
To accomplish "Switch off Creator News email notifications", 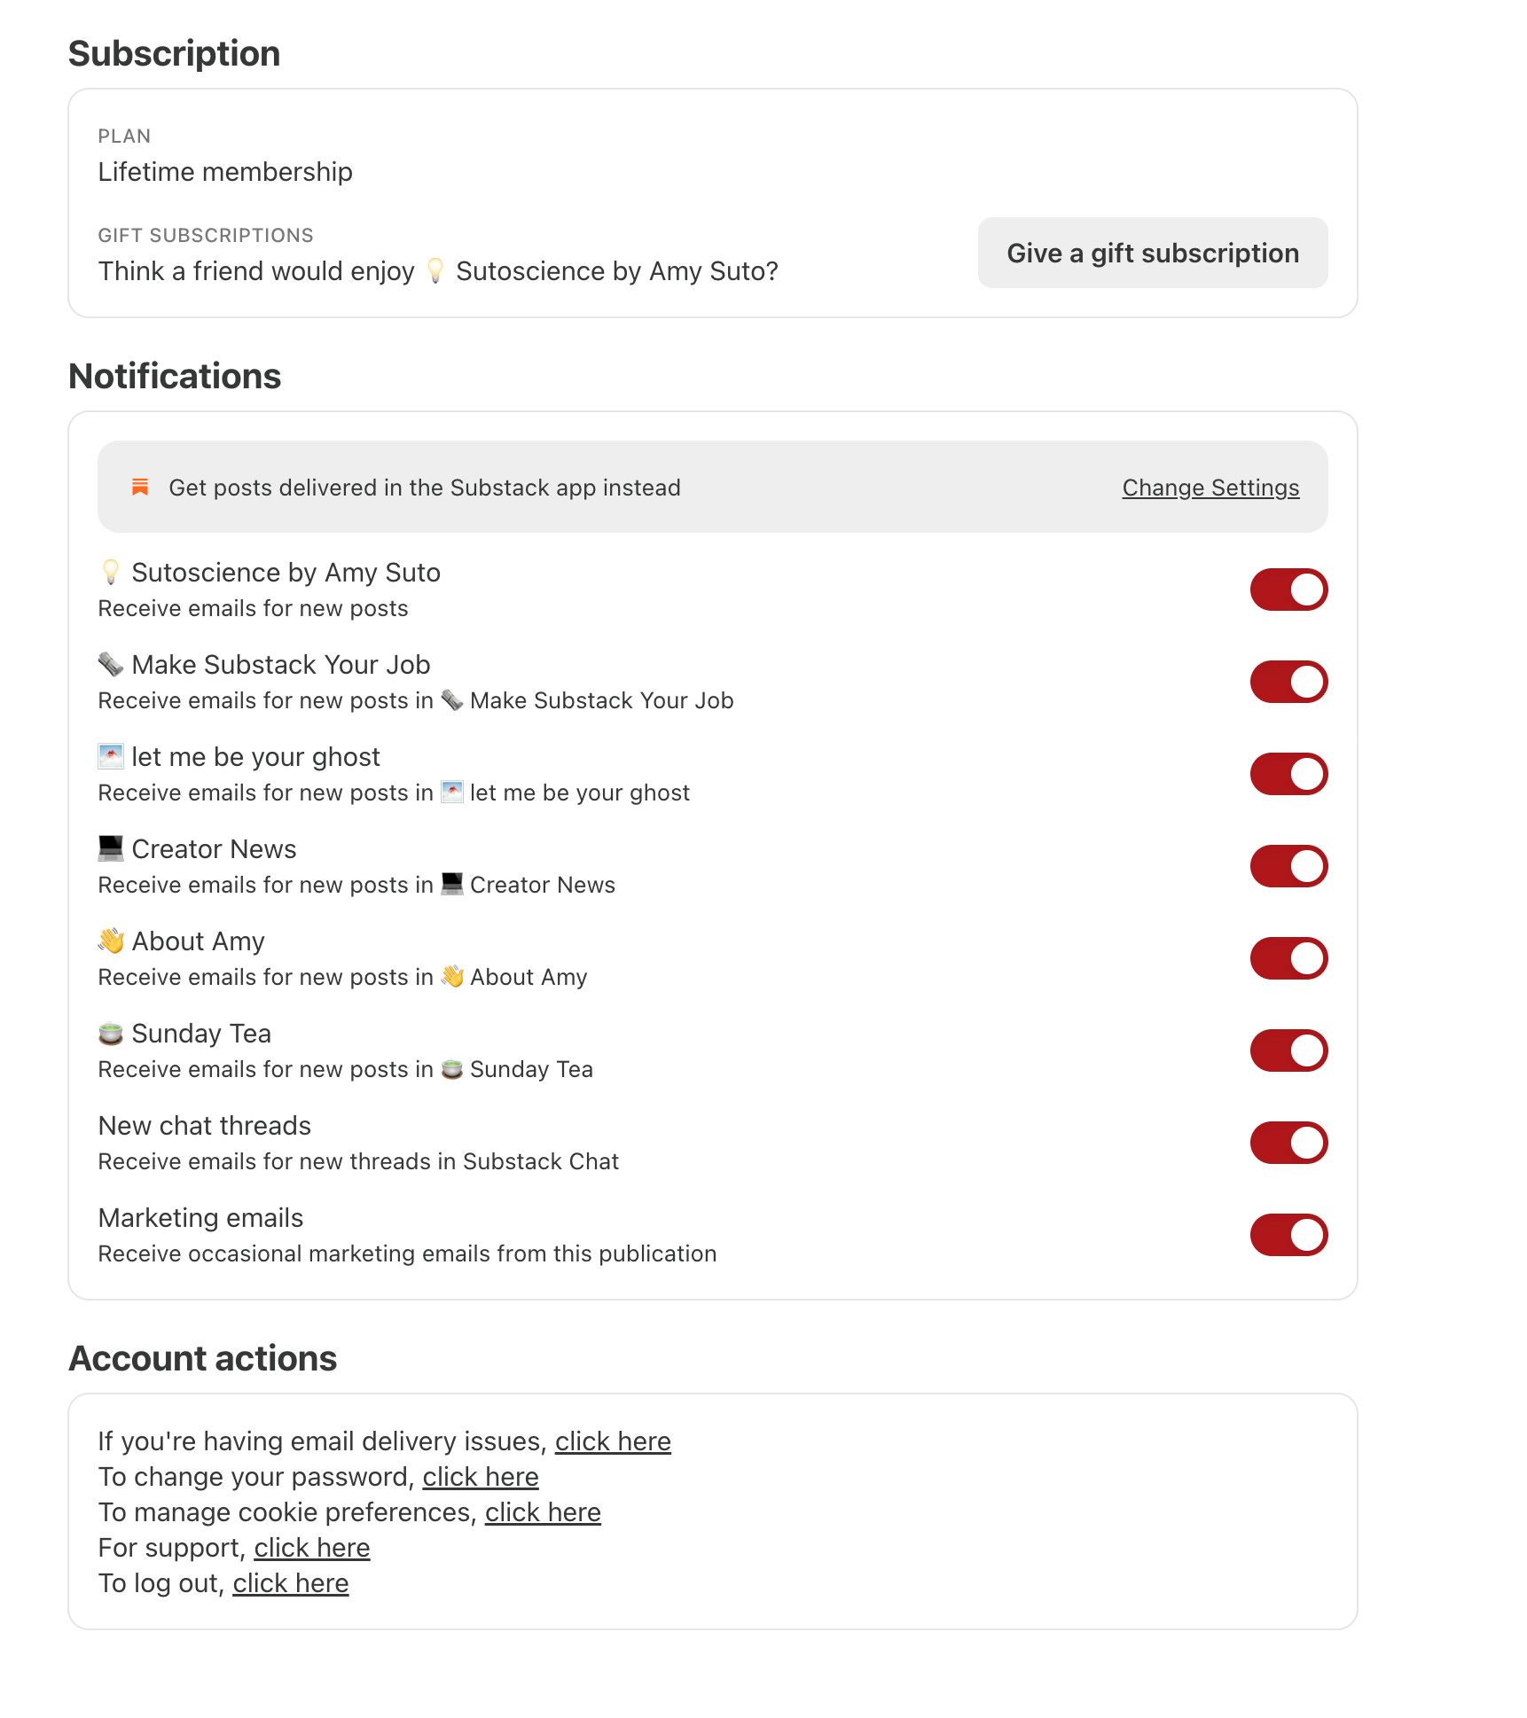I will (x=1288, y=866).
